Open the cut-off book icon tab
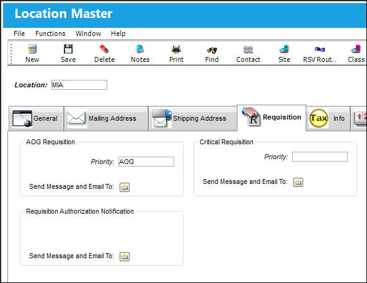The width and height of the screenshot is (367, 283). pyautogui.click(x=358, y=118)
